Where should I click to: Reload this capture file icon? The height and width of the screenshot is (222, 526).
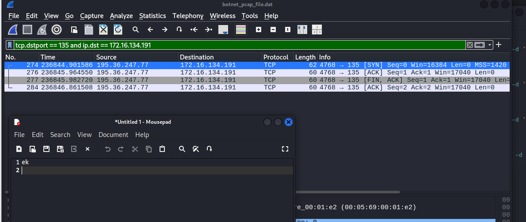[x=118, y=30]
